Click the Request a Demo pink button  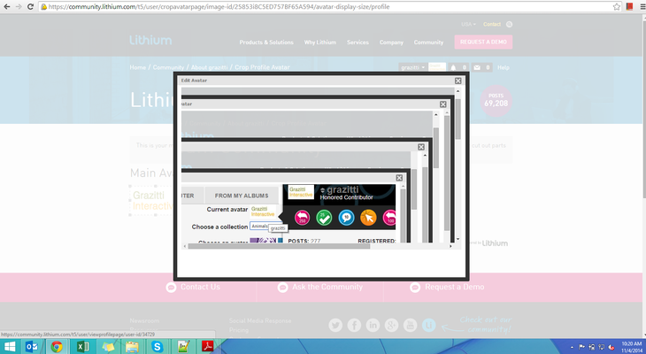pos(483,42)
